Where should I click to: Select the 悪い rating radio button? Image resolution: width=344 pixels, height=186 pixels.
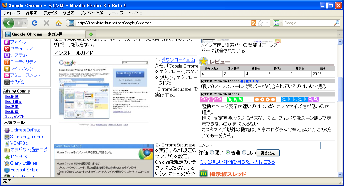[212, 152]
